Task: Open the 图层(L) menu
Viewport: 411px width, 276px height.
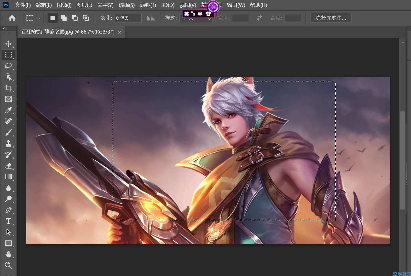Action: 84,5
